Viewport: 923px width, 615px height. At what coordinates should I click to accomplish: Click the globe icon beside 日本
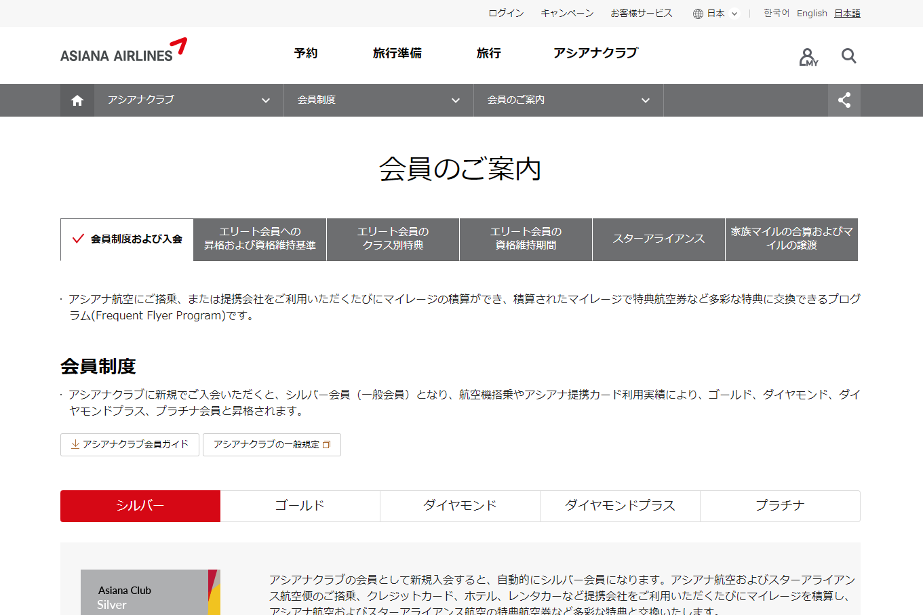click(x=698, y=14)
